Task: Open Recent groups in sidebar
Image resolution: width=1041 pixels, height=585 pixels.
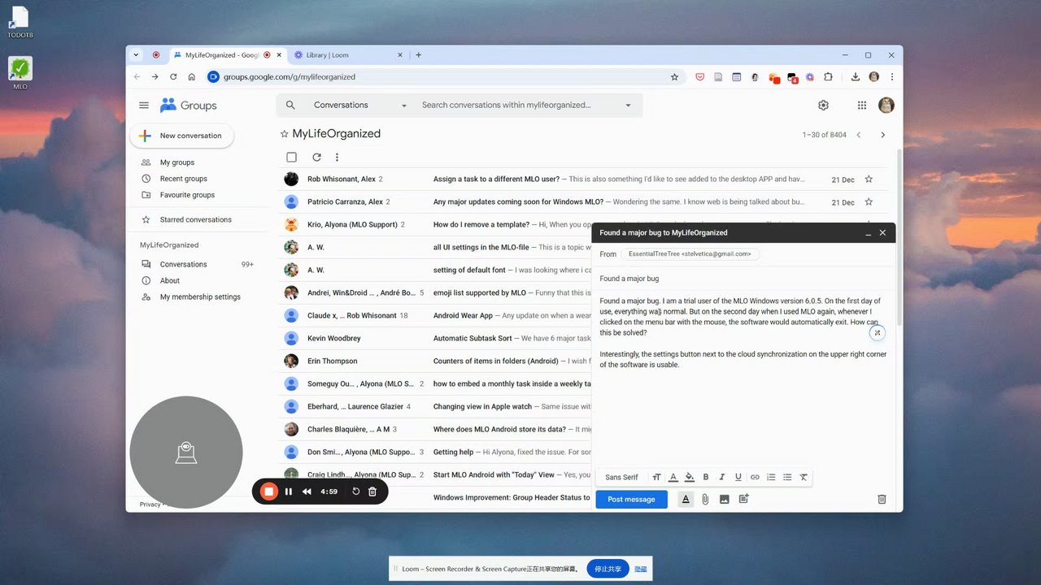Action: [183, 179]
